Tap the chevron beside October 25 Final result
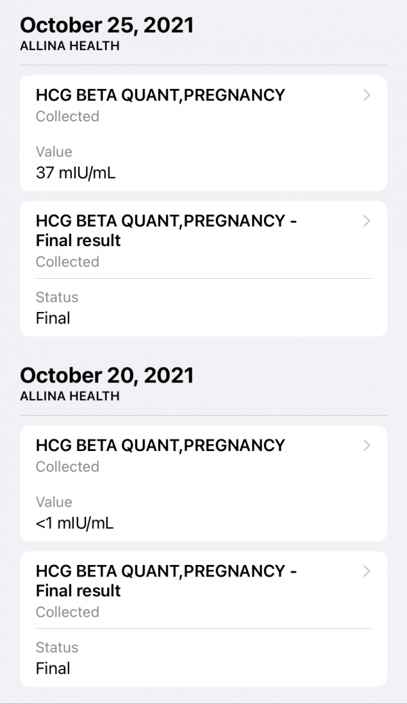The image size is (407, 704). (366, 221)
